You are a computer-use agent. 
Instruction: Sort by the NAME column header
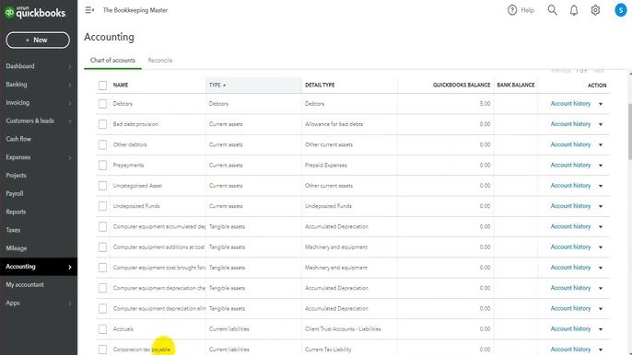121,85
